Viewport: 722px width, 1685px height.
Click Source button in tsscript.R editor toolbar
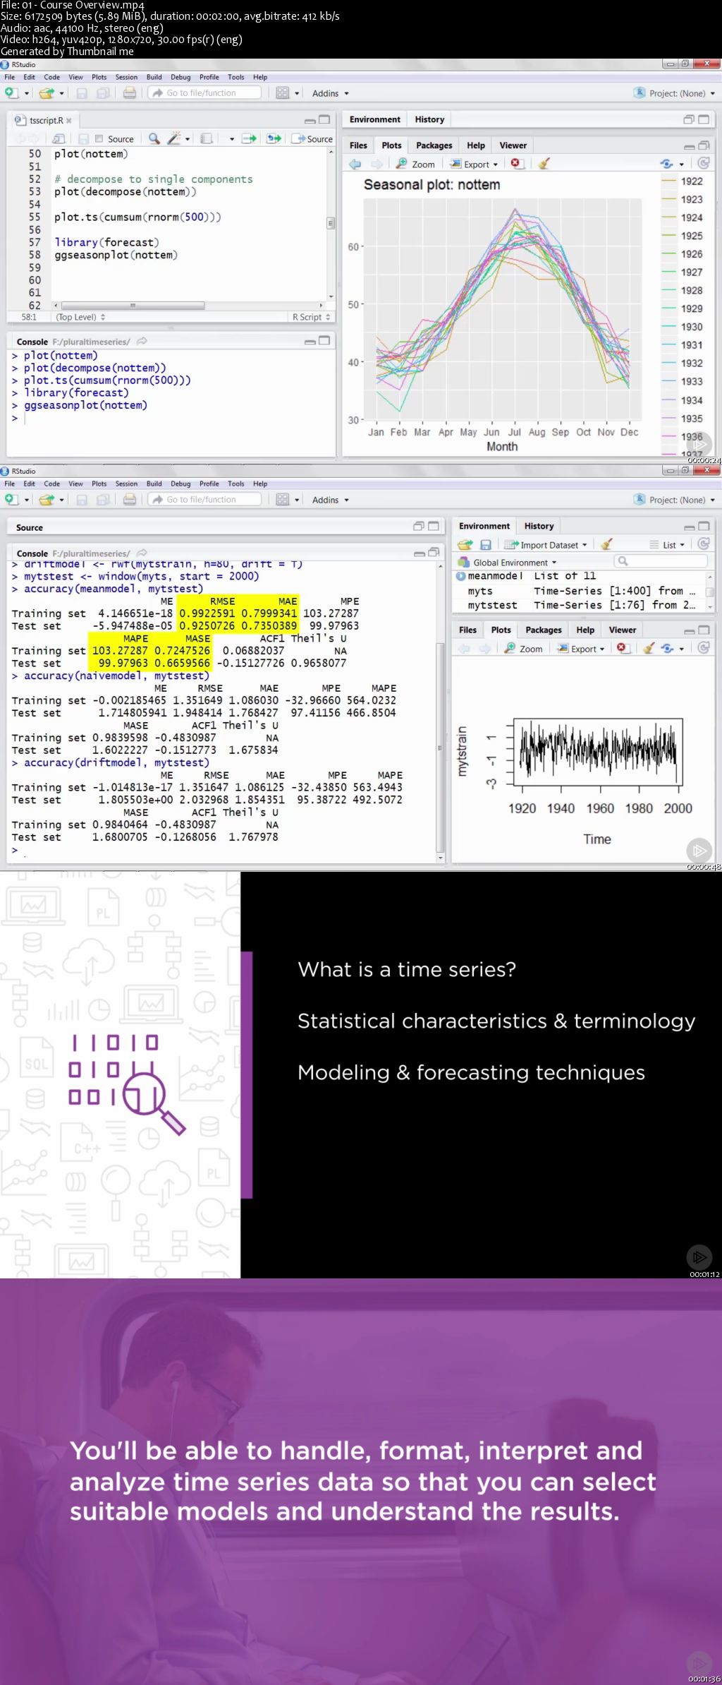(x=312, y=139)
